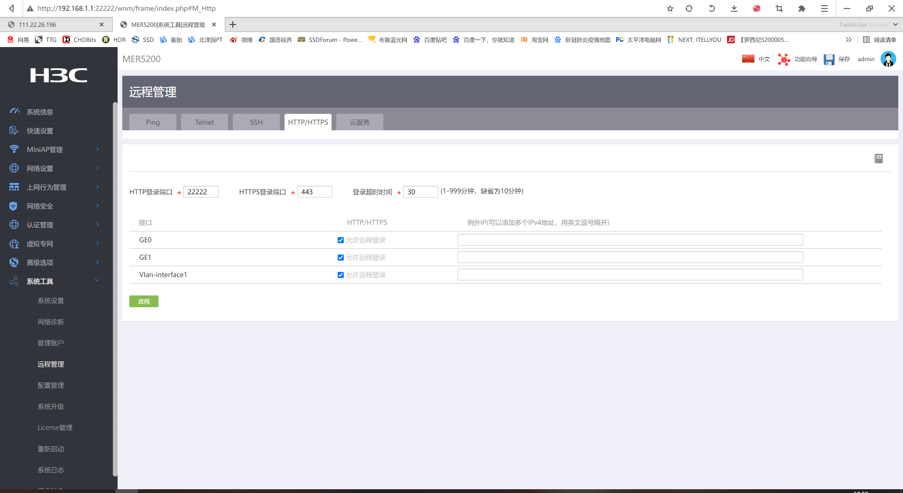Toggle remote login checkbox for GE1
This screenshot has height=493, width=903.
click(341, 258)
